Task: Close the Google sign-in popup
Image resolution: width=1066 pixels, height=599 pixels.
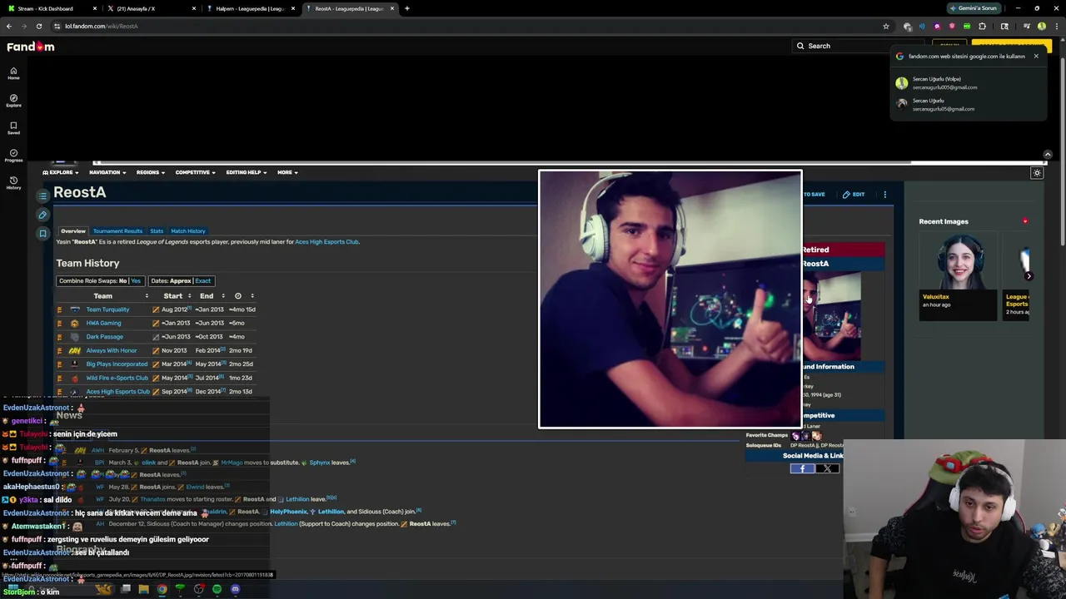Action: coord(1036,57)
